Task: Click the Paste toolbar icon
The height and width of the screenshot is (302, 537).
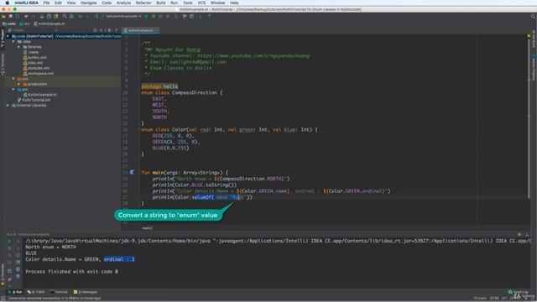Action: click(56, 16)
